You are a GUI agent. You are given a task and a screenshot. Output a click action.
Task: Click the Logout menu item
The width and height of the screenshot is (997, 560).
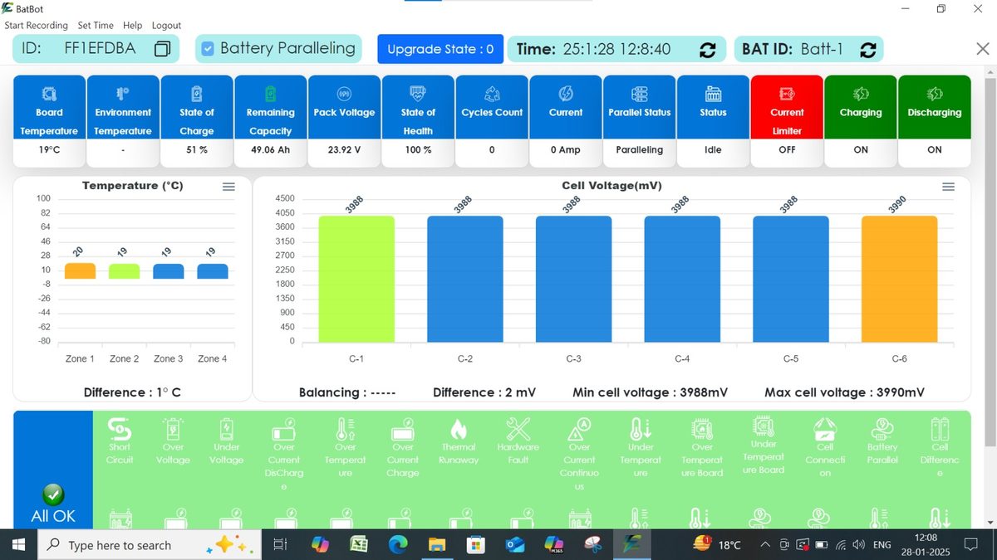pos(166,26)
